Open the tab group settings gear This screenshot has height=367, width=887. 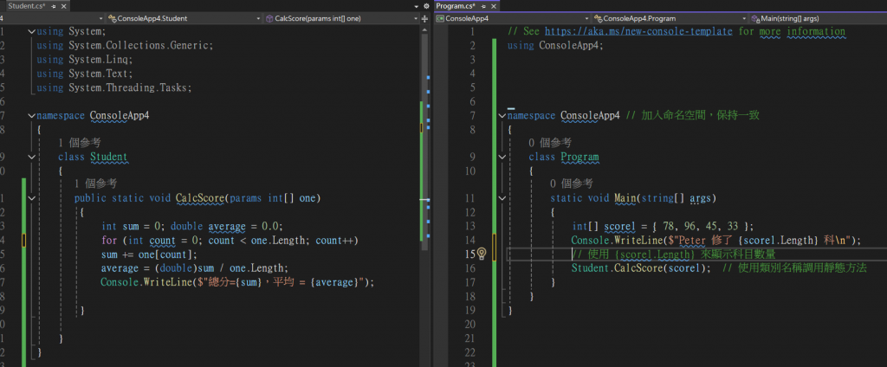tap(426, 5)
